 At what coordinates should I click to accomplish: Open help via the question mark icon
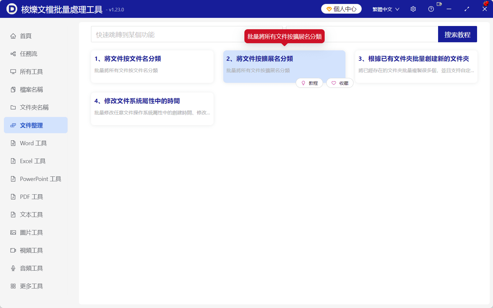click(x=431, y=9)
